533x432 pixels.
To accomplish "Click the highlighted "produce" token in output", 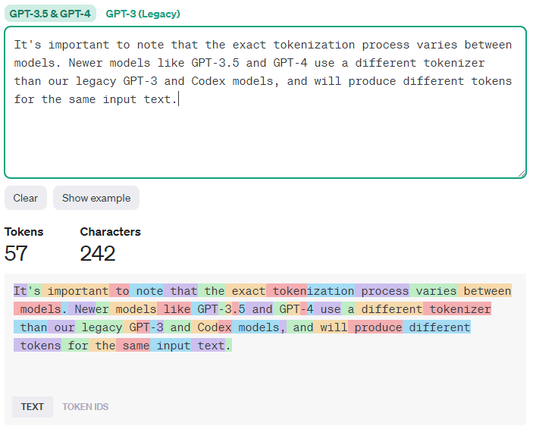I will click(x=378, y=327).
